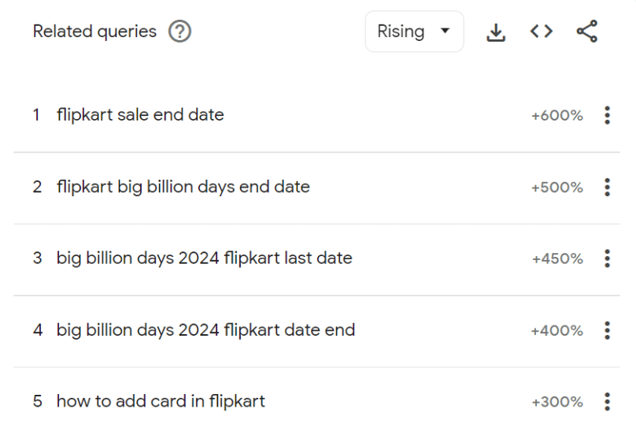Open flipkart big billion days end date query
The height and width of the screenshot is (435, 636).
(x=183, y=188)
